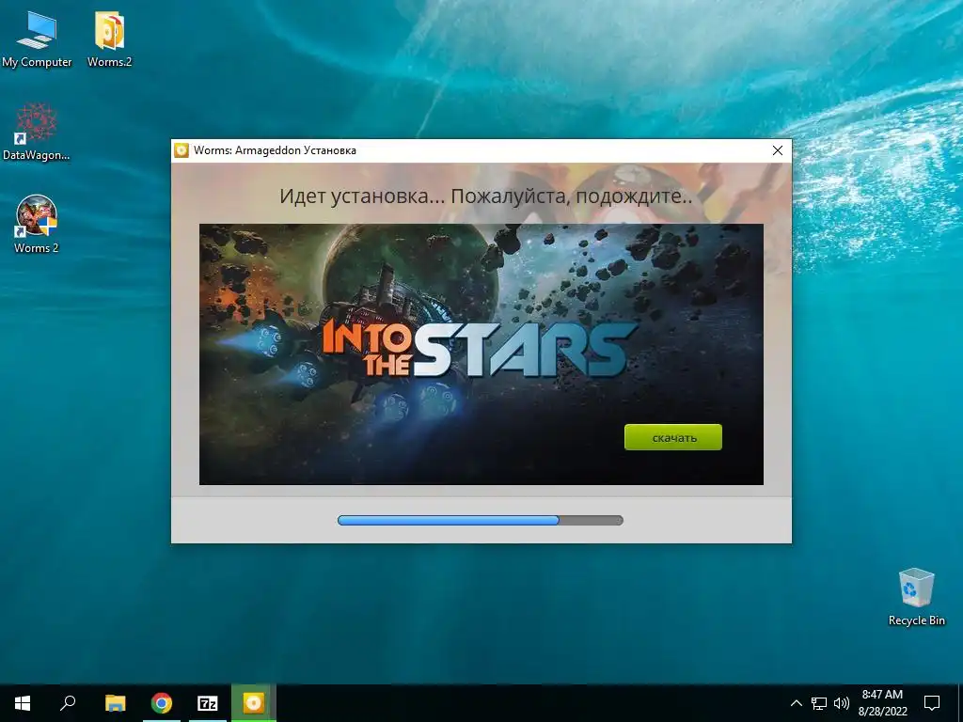Open the volume speaker tray icon
The image size is (963, 722).
(842, 703)
